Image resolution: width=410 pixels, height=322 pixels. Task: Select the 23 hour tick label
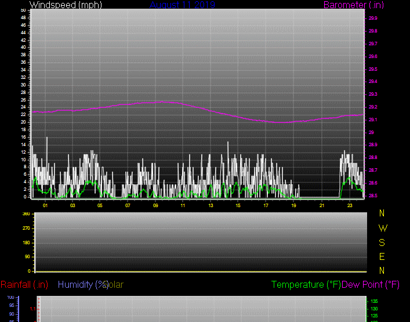pos(350,205)
